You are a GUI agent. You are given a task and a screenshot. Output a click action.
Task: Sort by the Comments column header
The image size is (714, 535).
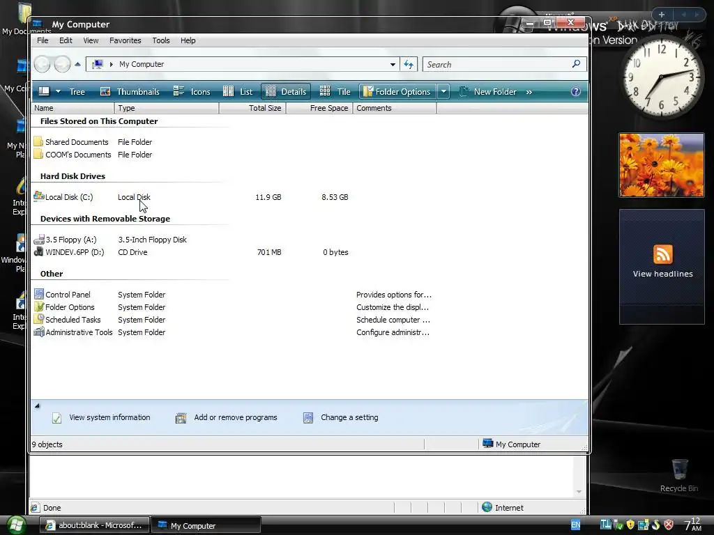click(395, 108)
